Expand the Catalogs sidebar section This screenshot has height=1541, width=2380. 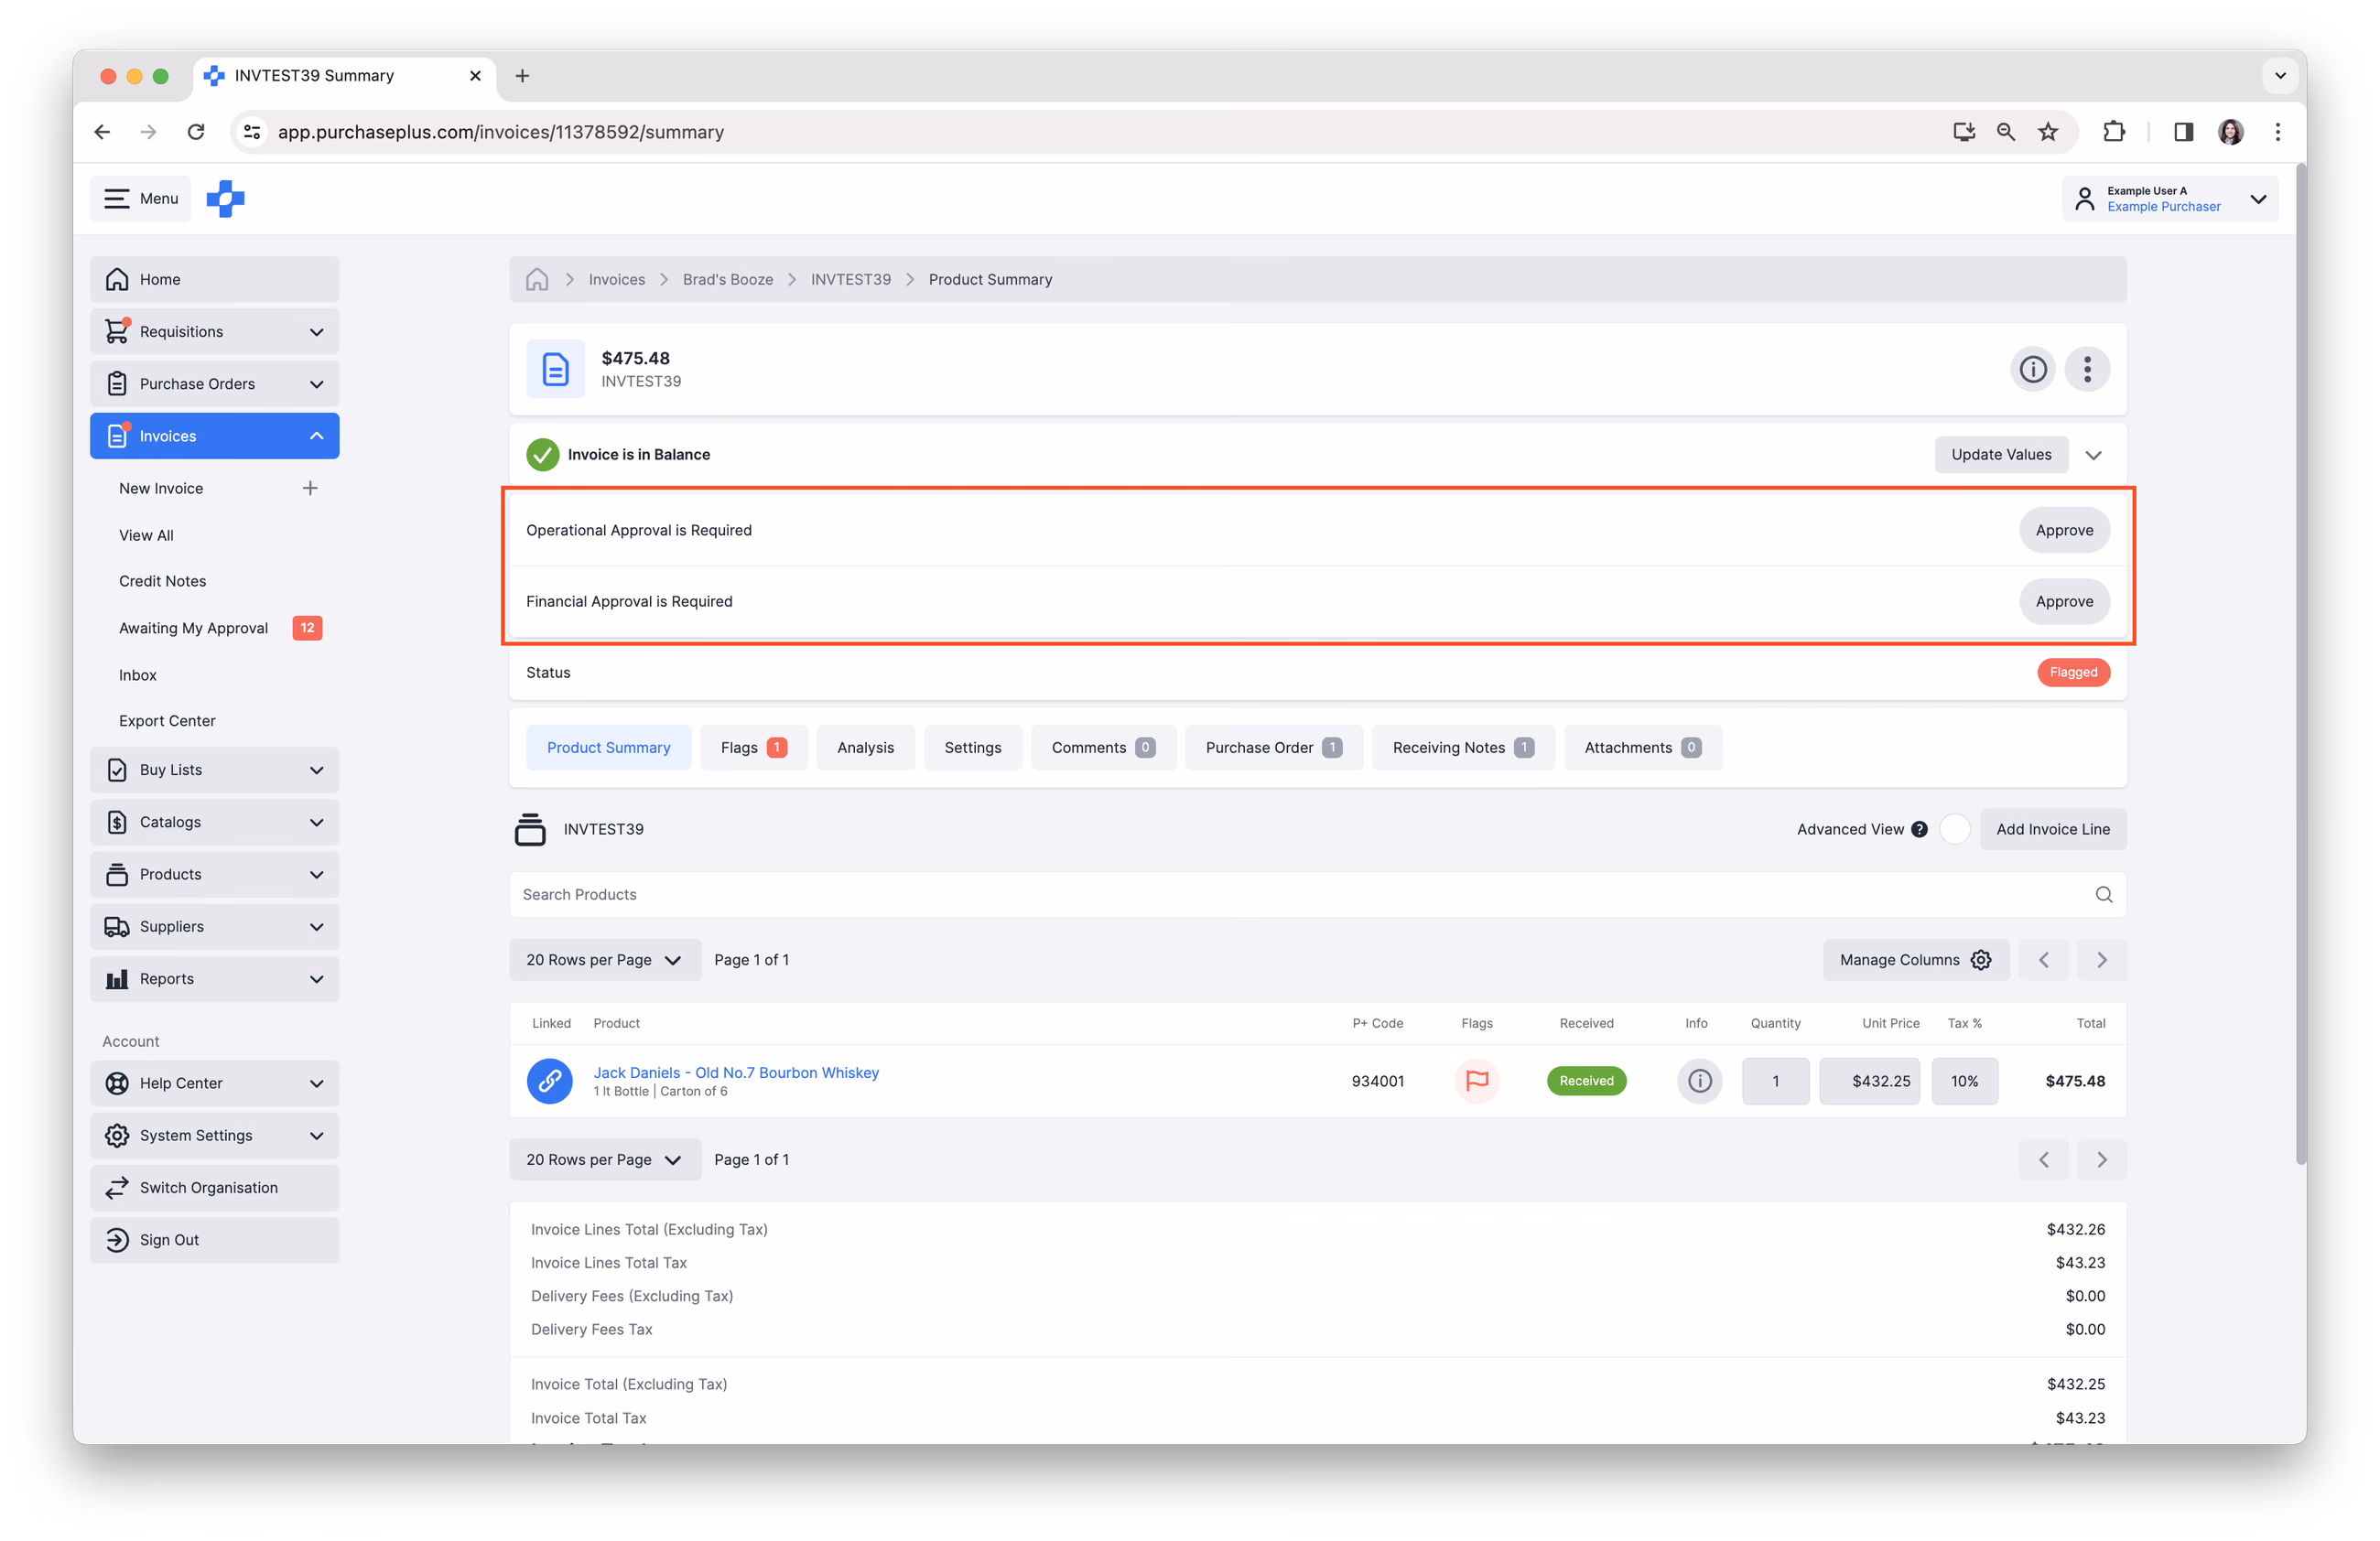[x=215, y=823]
